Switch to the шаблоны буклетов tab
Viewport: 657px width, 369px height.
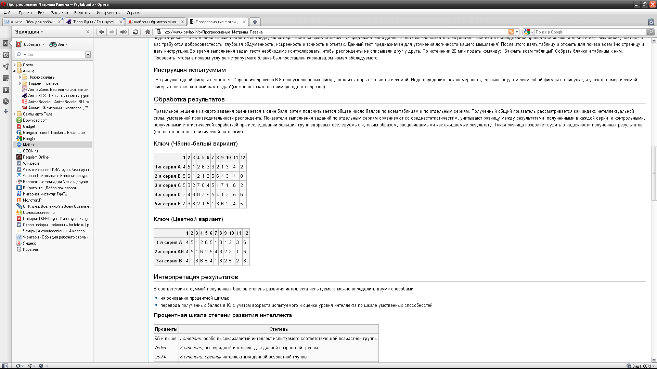(x=156, y=22)
